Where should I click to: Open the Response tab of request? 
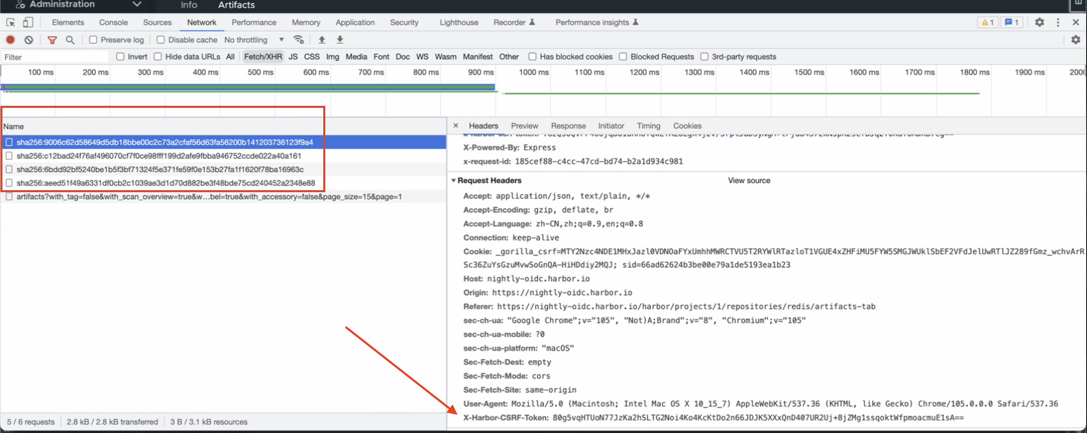[x=568, y=126]
